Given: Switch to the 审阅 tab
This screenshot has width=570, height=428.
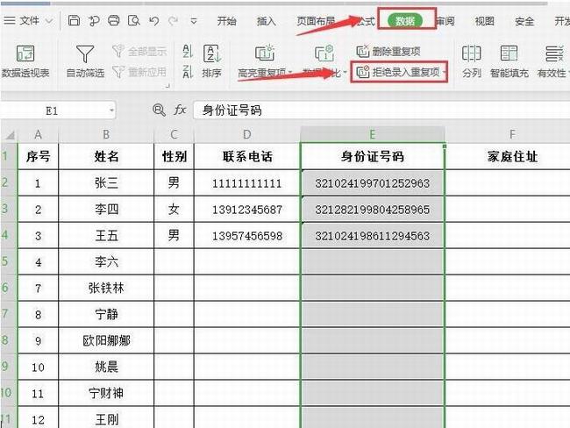Looking at the screenshot, I should point(445,21).
